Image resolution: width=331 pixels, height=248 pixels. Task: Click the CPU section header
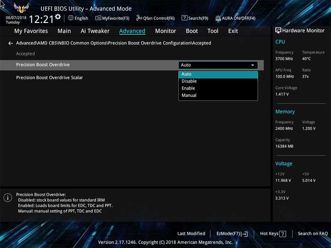click(280, 42)
